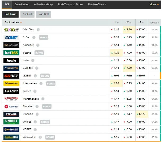The image size is (163, 142).
Task: Open the More dropdown menu
Action: 154,5
